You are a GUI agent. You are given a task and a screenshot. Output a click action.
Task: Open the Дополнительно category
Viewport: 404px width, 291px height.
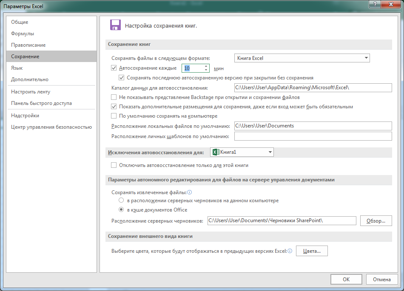coord(51,79)
